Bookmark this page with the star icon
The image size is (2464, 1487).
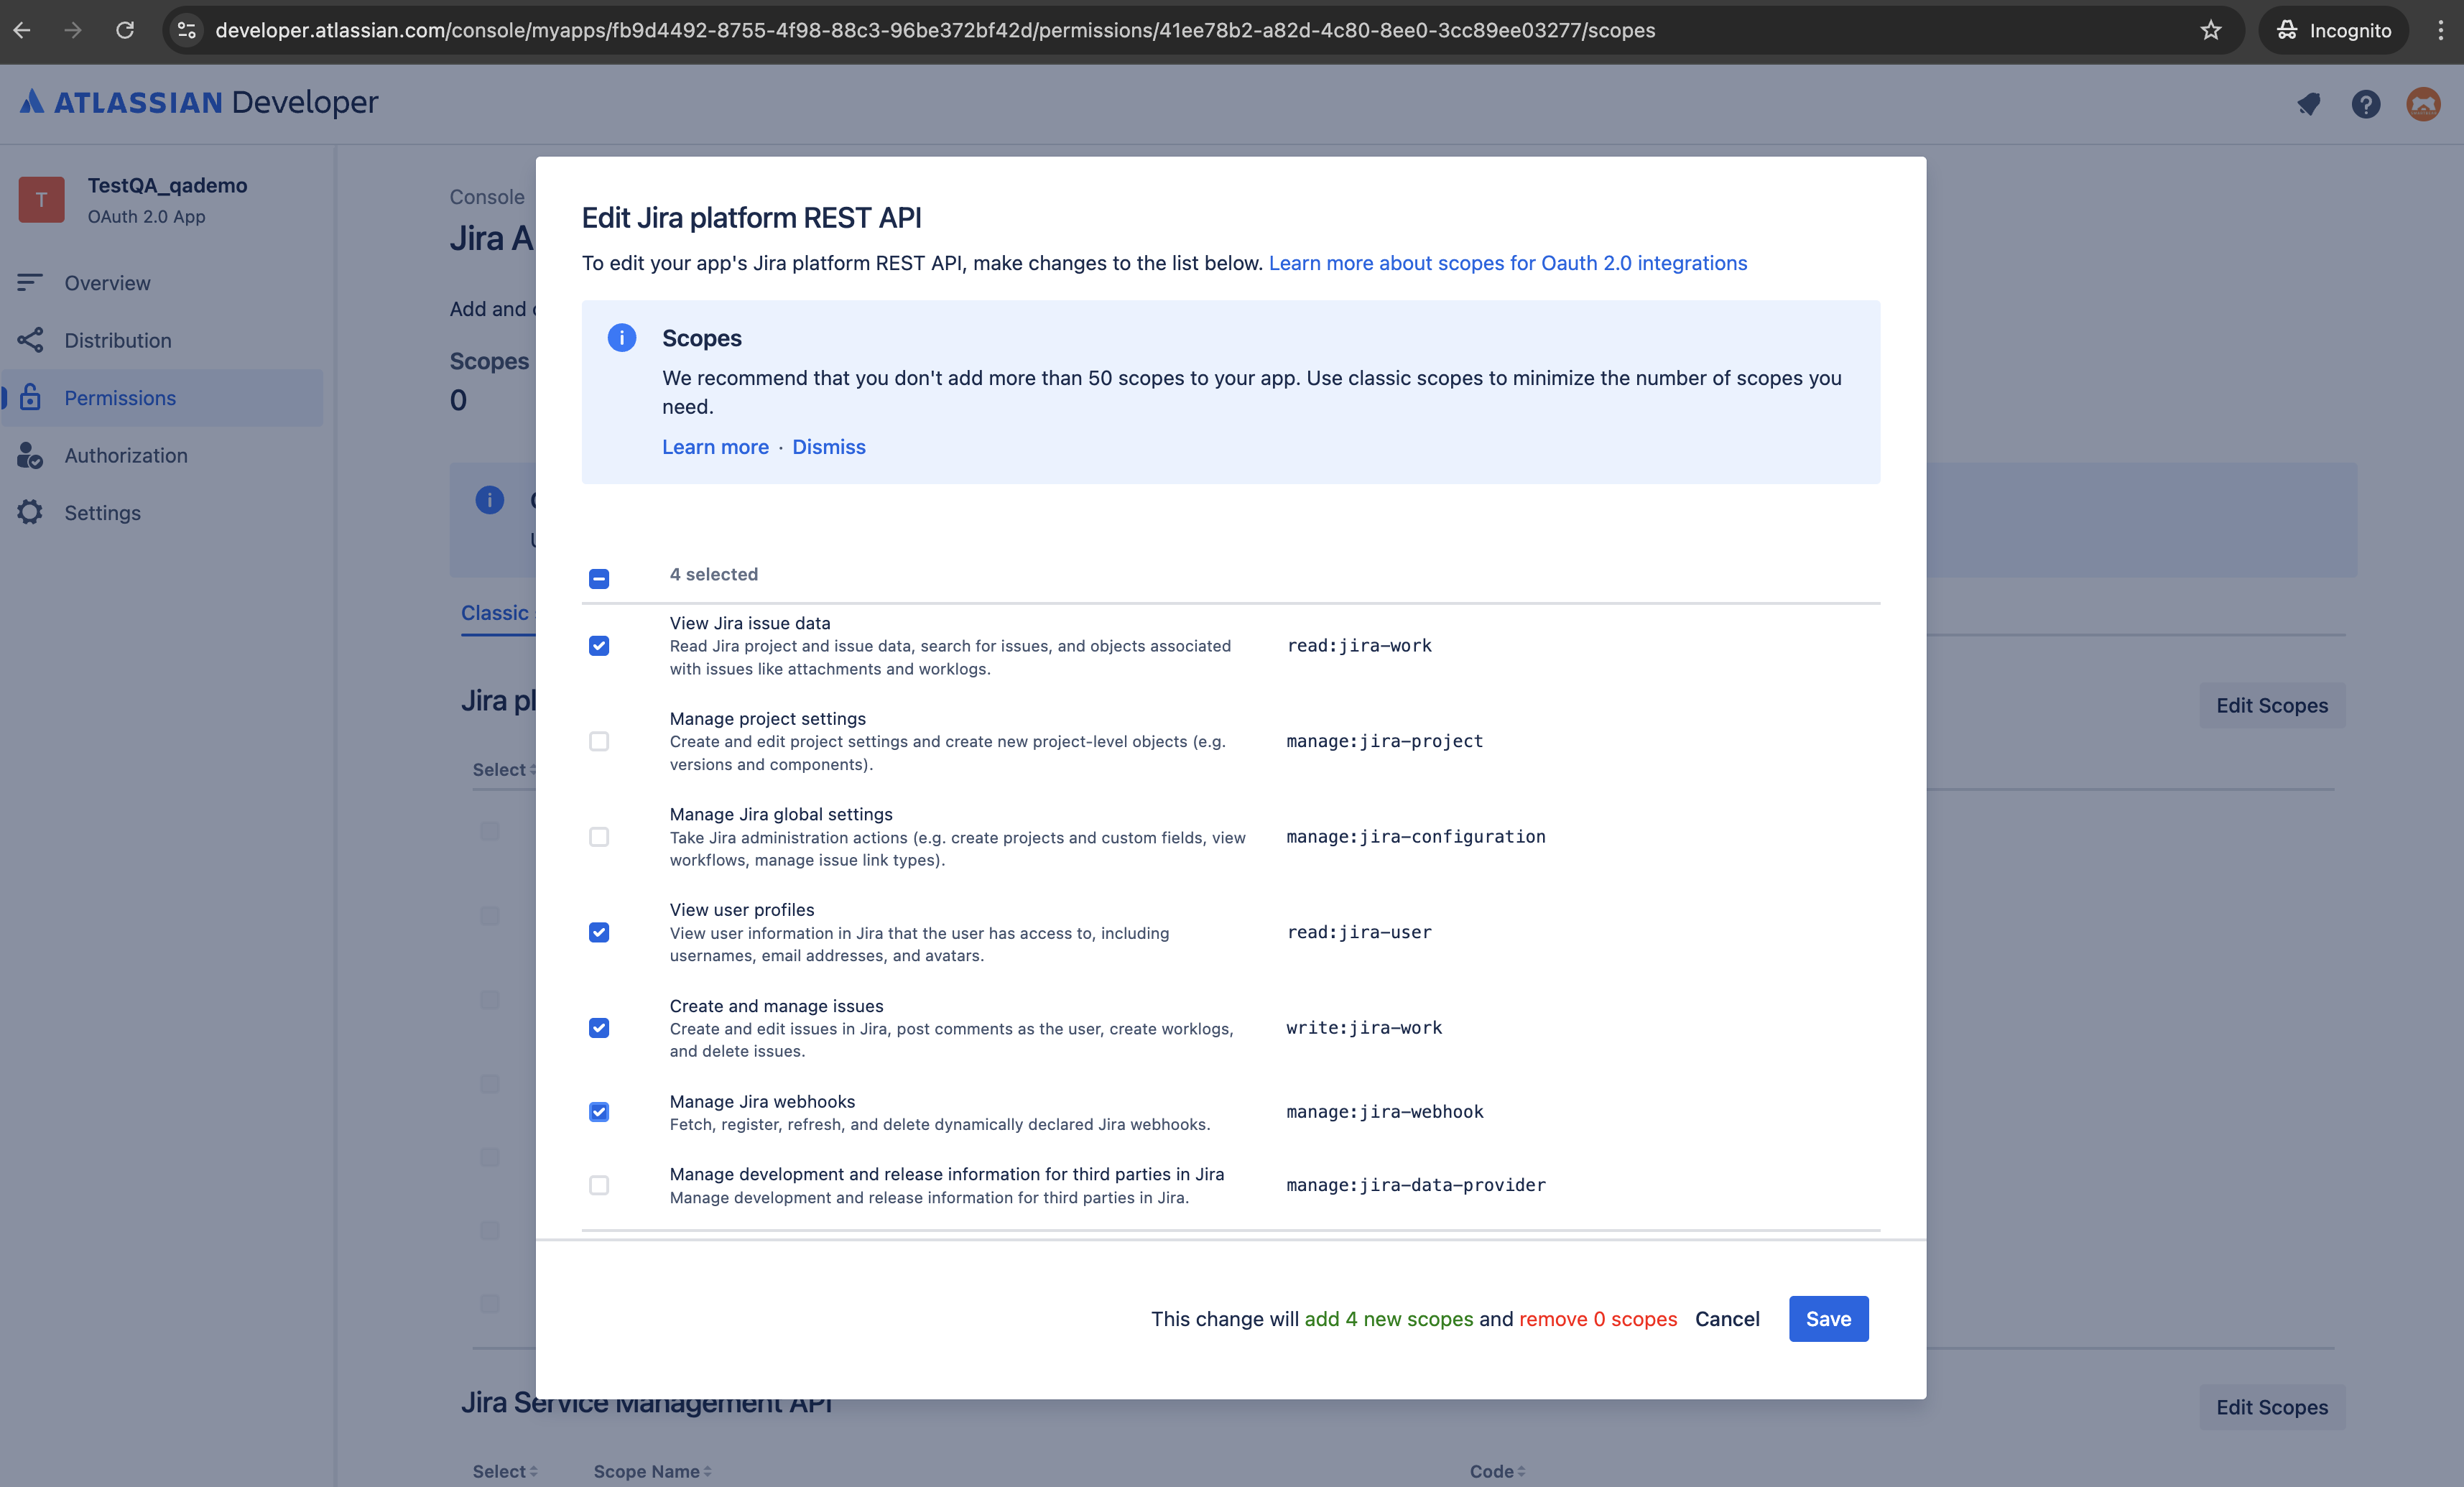click(x=2210, y=30)
